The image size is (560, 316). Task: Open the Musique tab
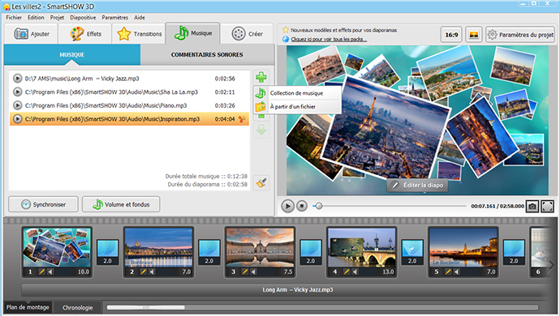(193, 33)
